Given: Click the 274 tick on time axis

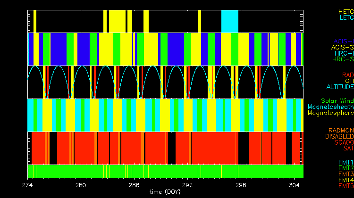Looking at the screenshot, I should click(27, 185).
